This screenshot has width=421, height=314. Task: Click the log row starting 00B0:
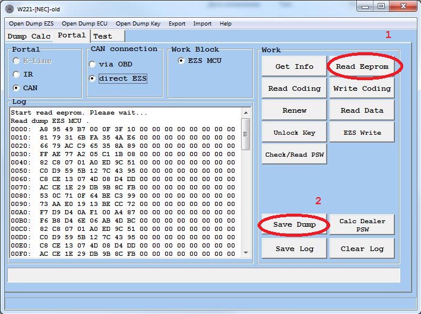coord(123,221)
